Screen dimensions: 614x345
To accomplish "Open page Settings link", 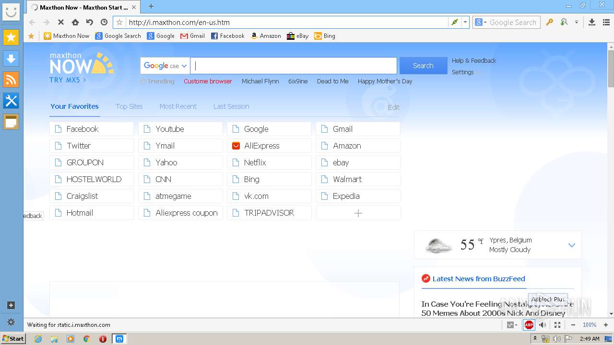I will pyautogui.click(x=463, y=72).
